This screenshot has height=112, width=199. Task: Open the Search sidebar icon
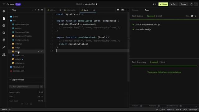(4, 26)
